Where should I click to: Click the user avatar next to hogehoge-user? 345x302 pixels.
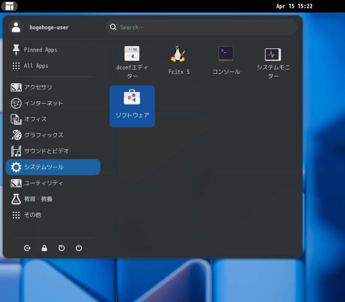pos(16,27)
